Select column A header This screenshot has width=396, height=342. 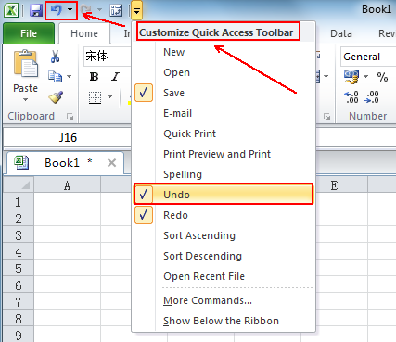[x=67, y=185]
